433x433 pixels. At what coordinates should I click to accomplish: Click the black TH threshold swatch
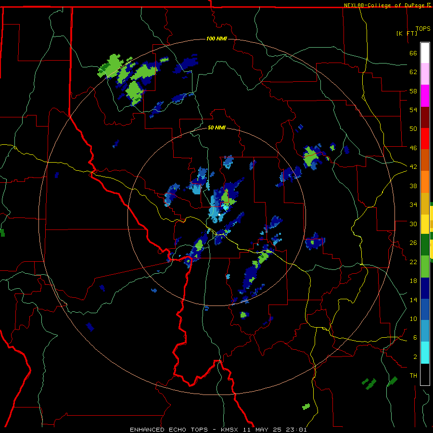[x=425, y=374]
